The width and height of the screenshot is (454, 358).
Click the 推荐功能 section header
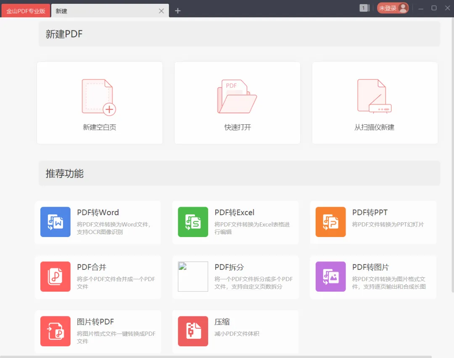[x=240, y=174]
